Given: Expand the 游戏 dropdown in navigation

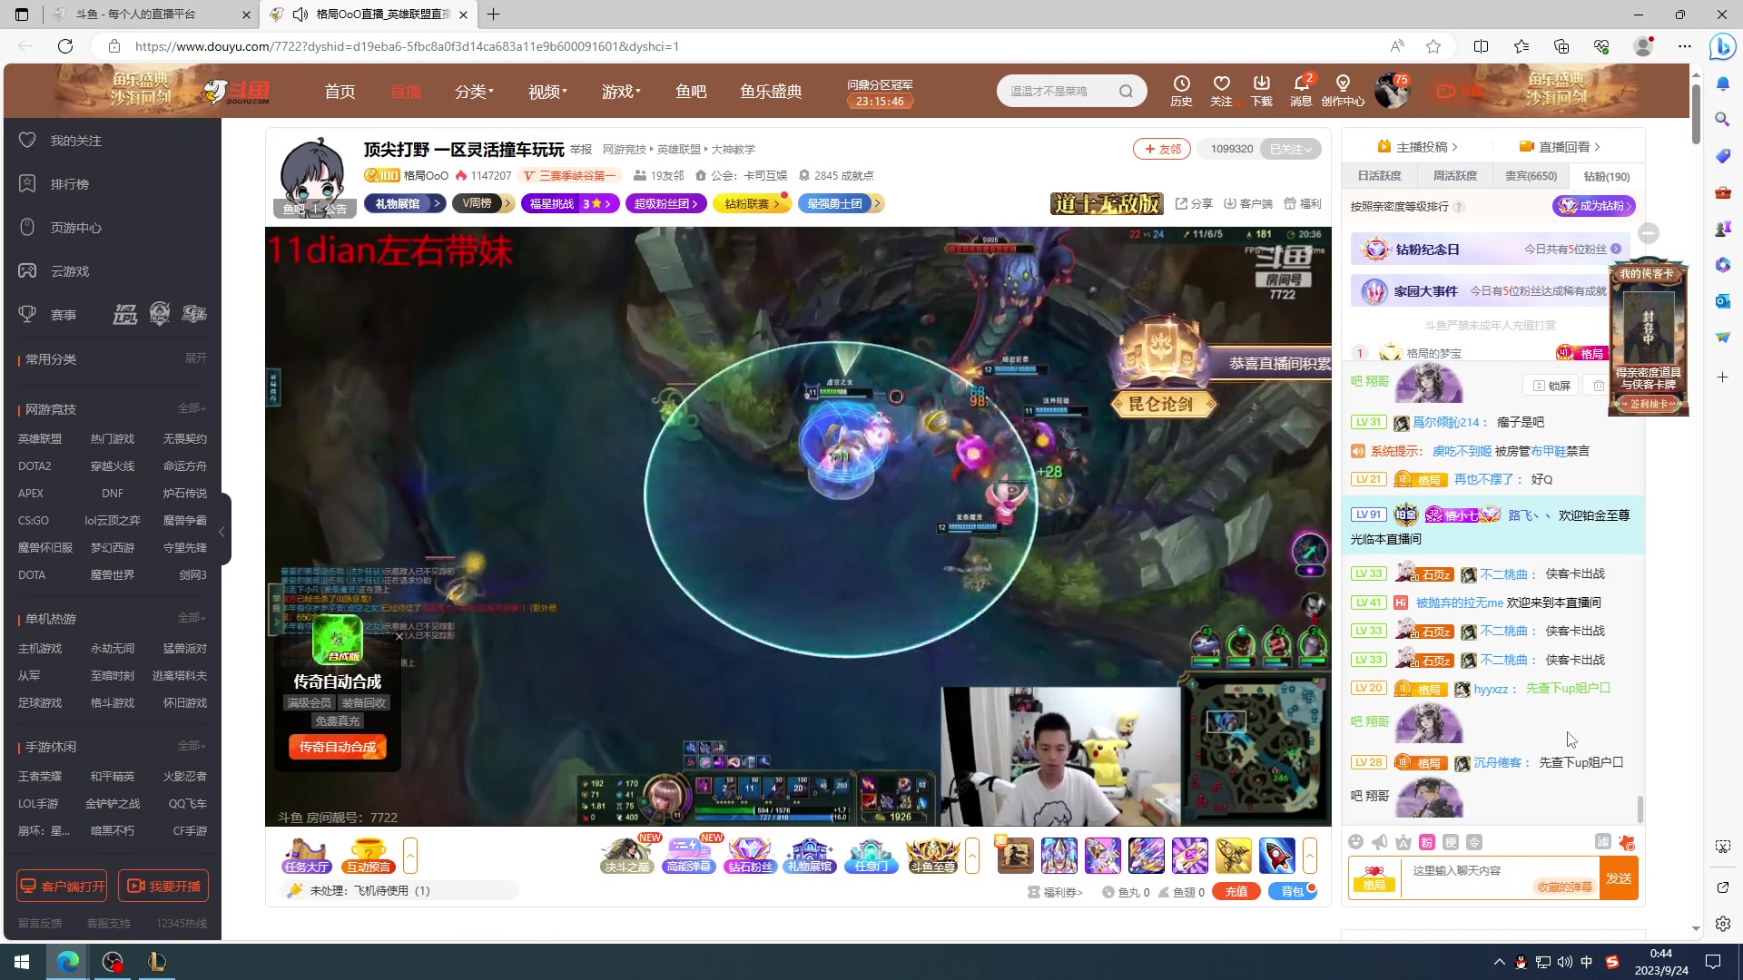Looking at the screenshot, I should click(x=621, y=92).
